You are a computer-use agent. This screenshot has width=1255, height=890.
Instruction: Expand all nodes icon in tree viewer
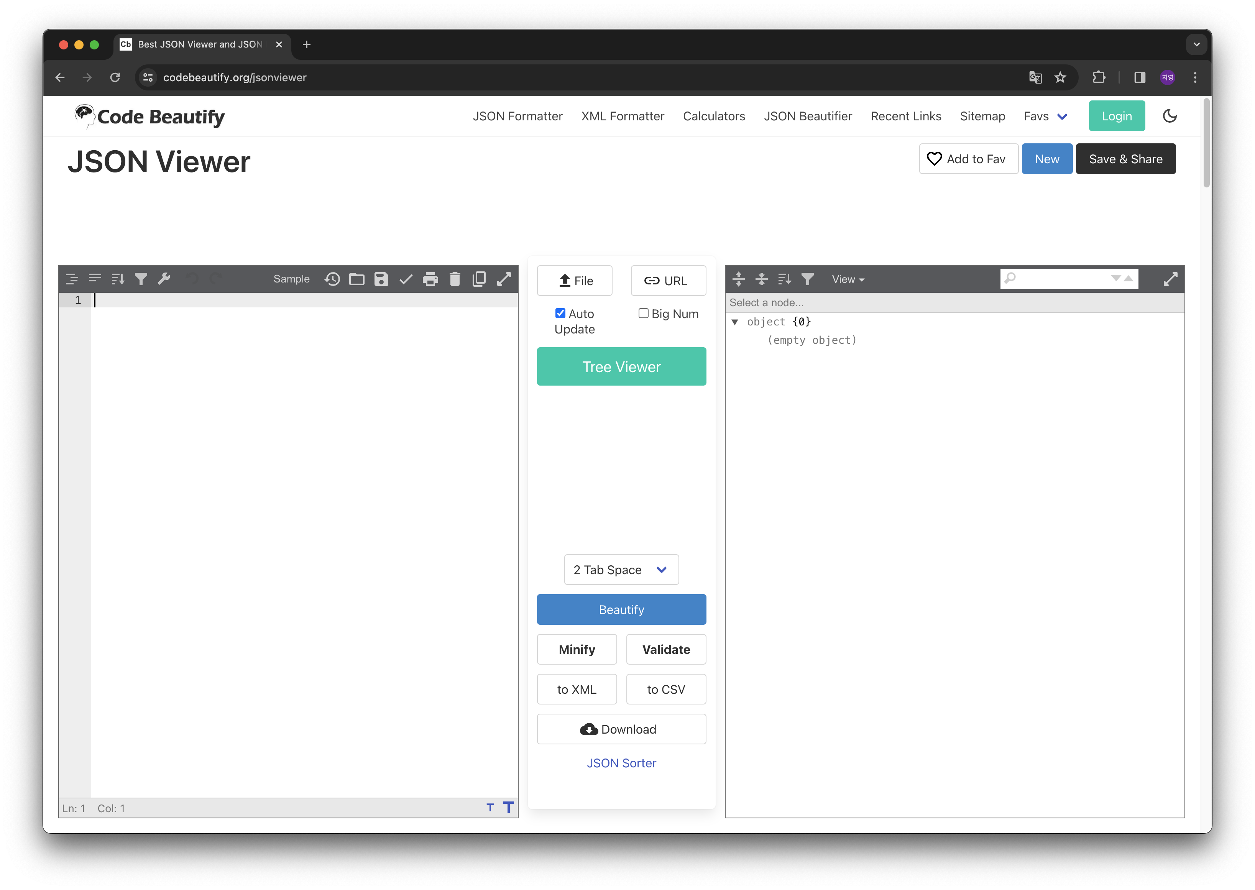coord(738,279)
